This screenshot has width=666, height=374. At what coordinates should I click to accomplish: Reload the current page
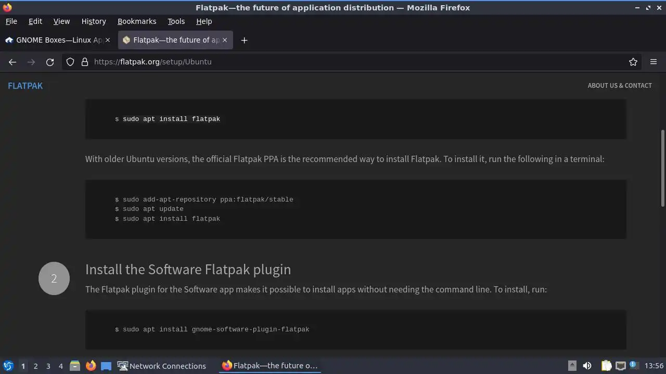click(50, 62)
